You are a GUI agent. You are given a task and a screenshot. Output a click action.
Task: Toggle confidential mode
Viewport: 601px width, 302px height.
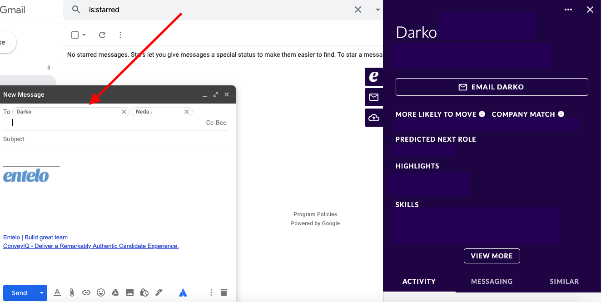pos(144,293)
